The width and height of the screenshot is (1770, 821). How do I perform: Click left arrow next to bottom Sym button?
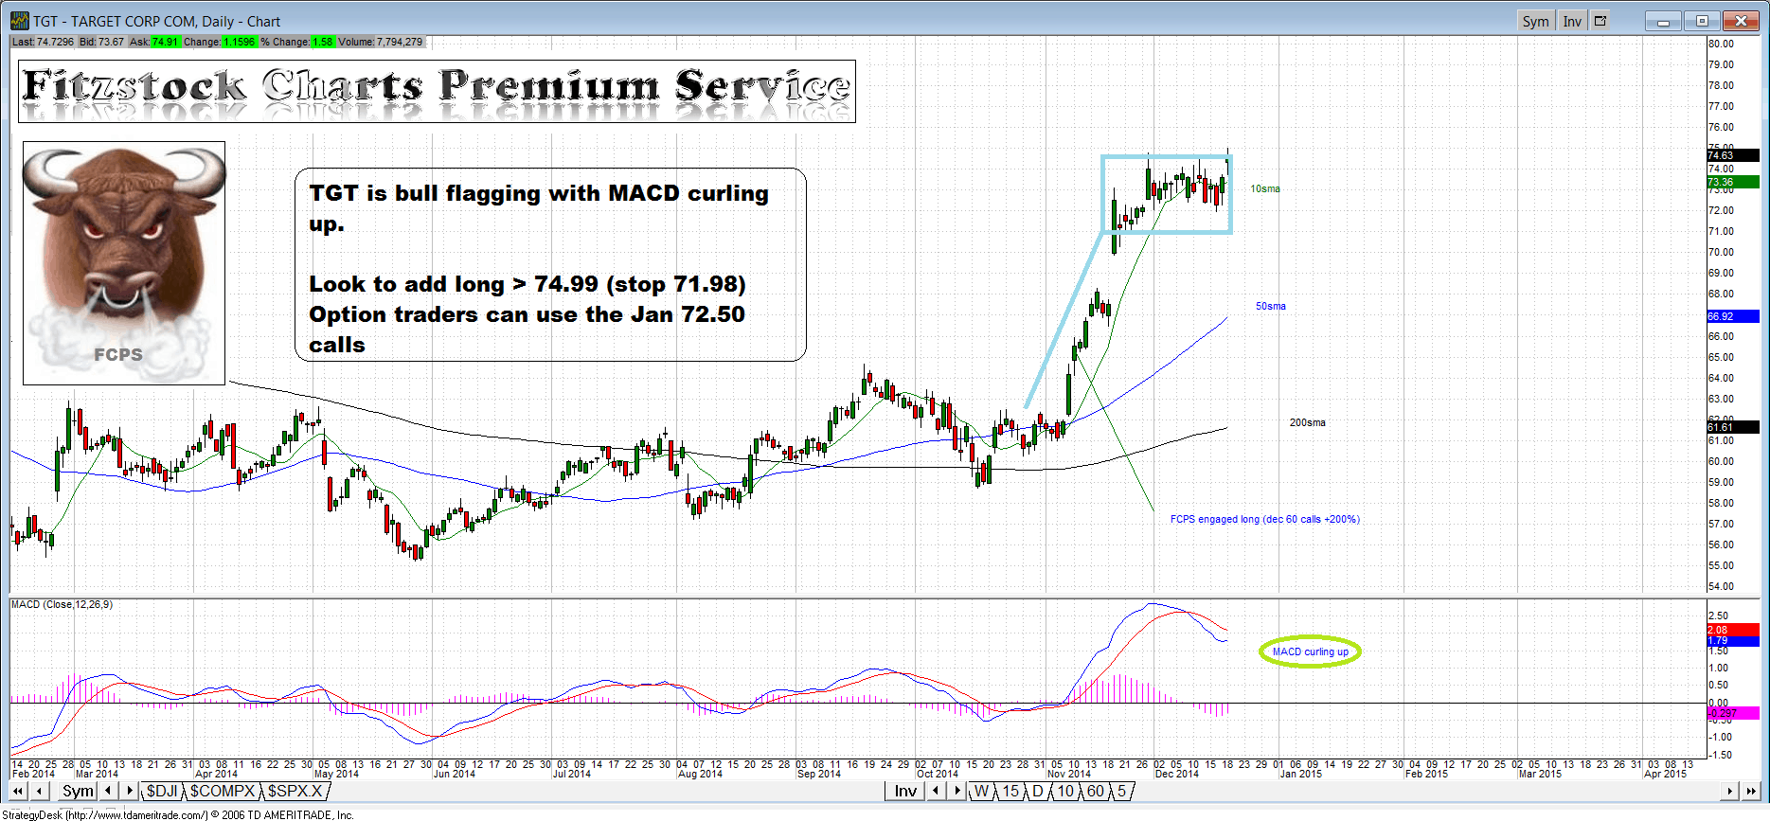[108, 791]
